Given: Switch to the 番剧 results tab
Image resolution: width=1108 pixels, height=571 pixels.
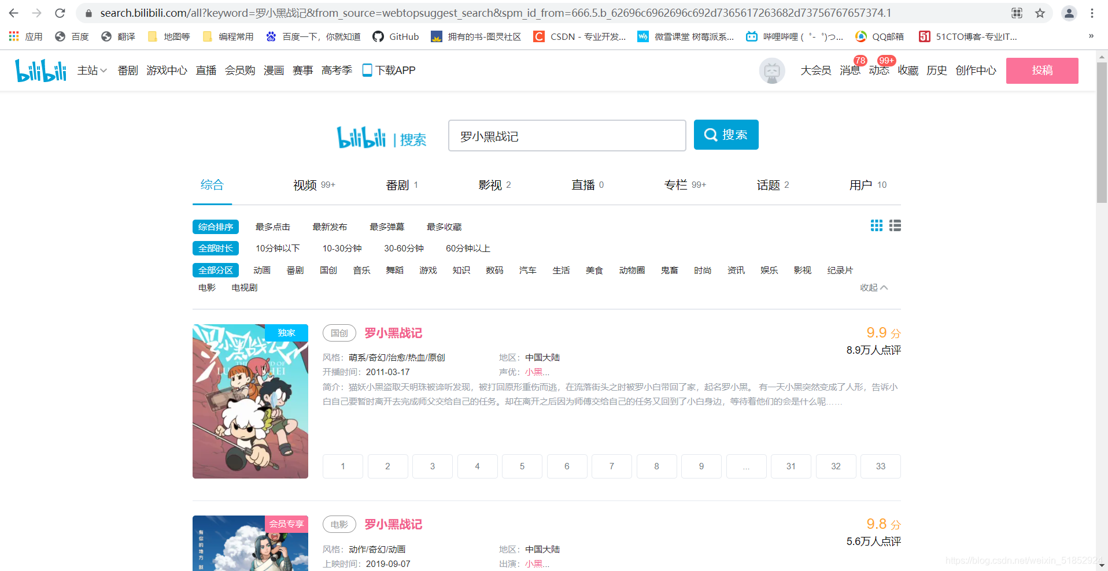Looking at the screenshot, I should (402, 185).
